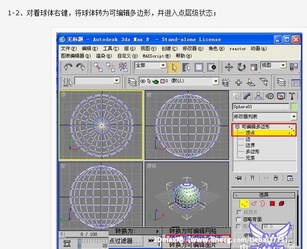Select the 边 sub-object level
The image size is (307, 249).
coord(248,139)
